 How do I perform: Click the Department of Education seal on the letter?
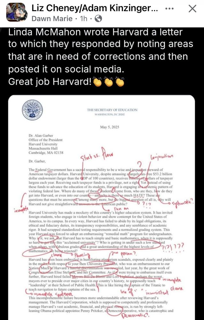pos(32,110)
